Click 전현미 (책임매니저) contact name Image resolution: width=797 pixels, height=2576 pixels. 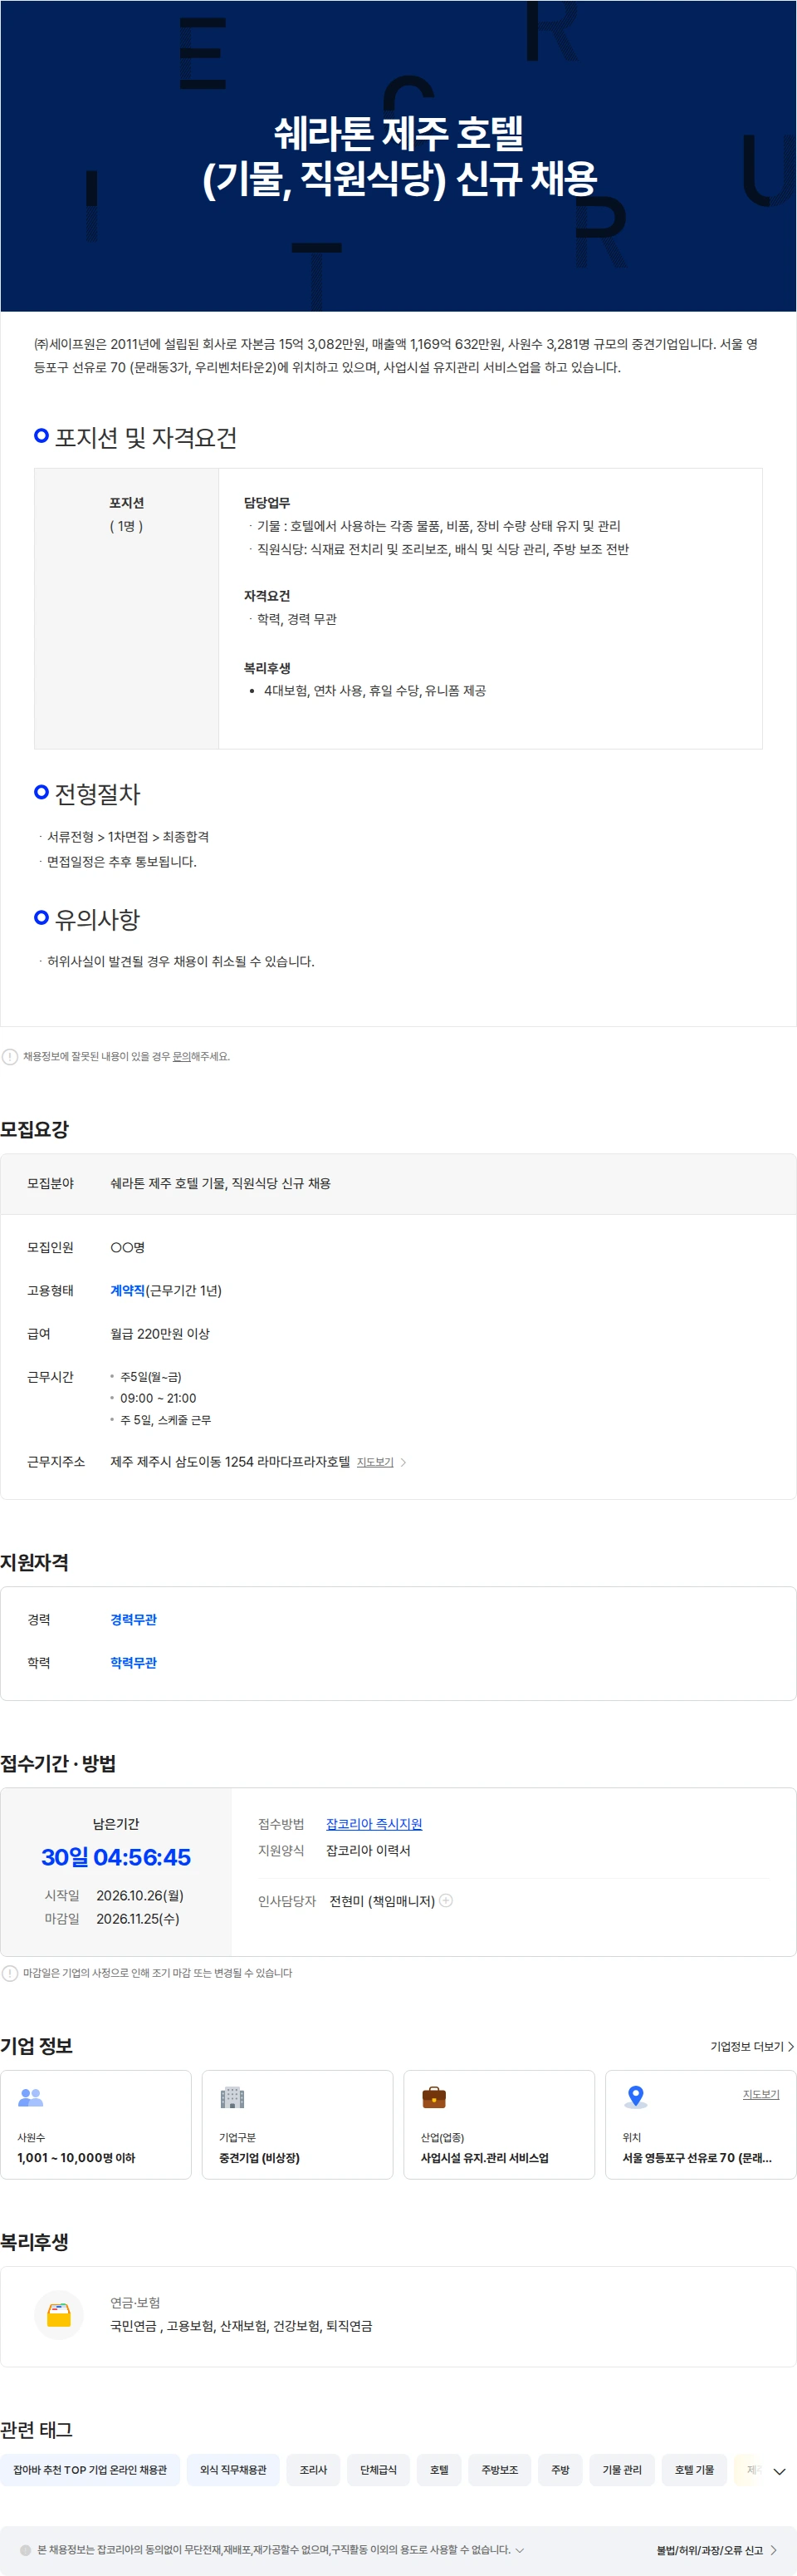383,1901
